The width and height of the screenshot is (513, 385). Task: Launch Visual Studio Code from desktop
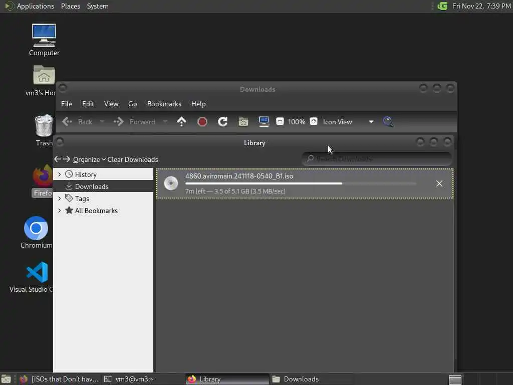(37, 277)
